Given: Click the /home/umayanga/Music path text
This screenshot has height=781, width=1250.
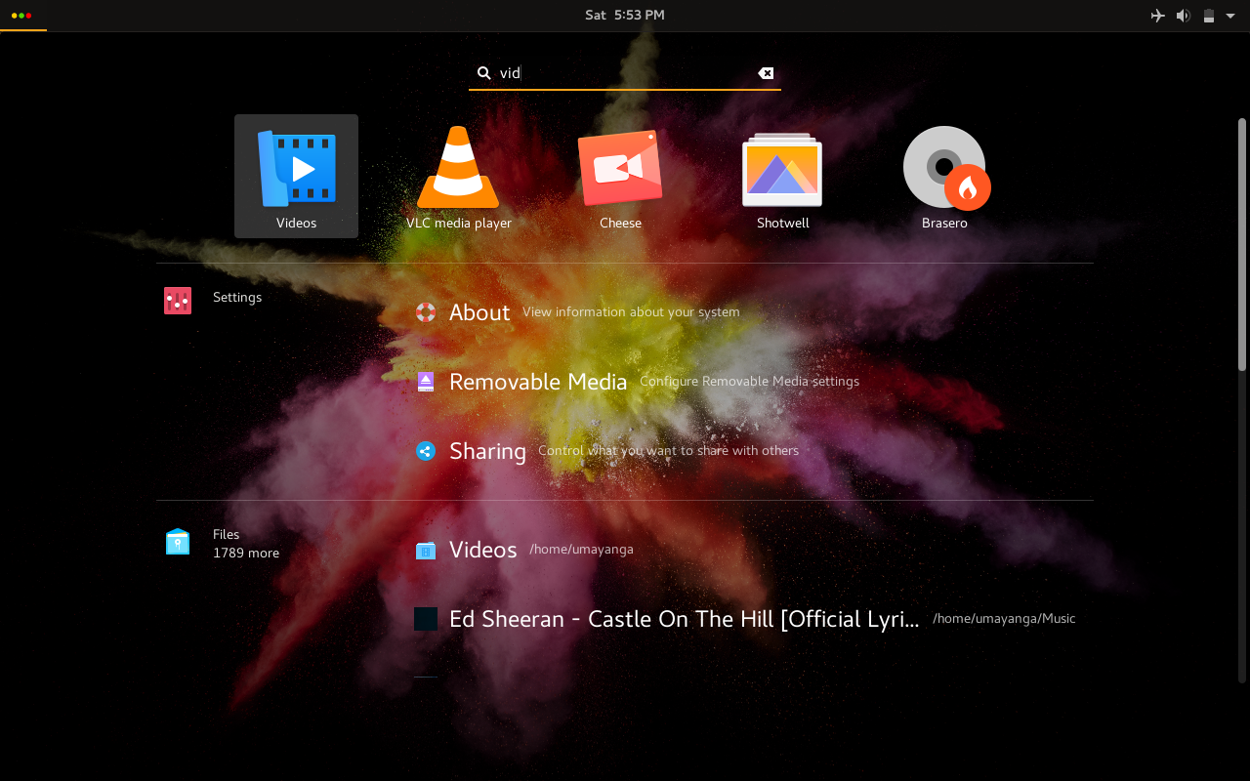Looking at the screenshot, I should tap(1004, 619).
